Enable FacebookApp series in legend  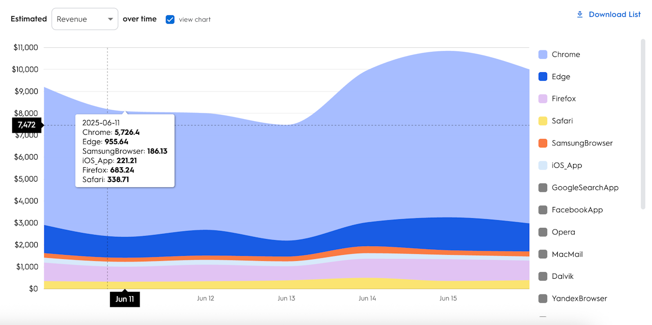[x=543, y=210]
